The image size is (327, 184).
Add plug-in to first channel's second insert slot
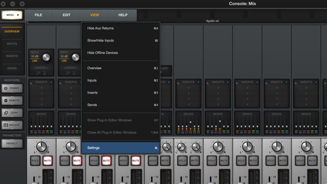pyautogui.click(x=41, y=94)
